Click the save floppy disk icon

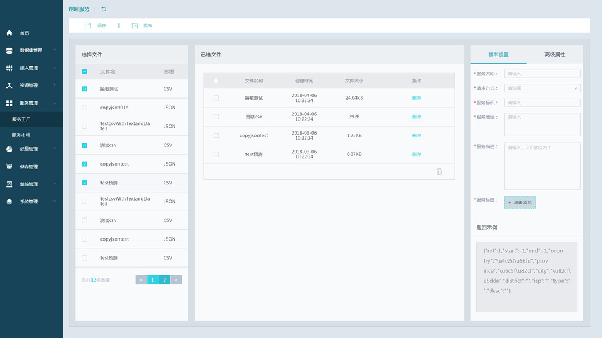(x=87, y=25)
